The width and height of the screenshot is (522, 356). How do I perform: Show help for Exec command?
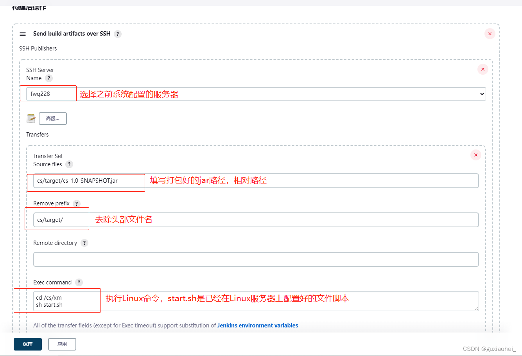[79, 282]
